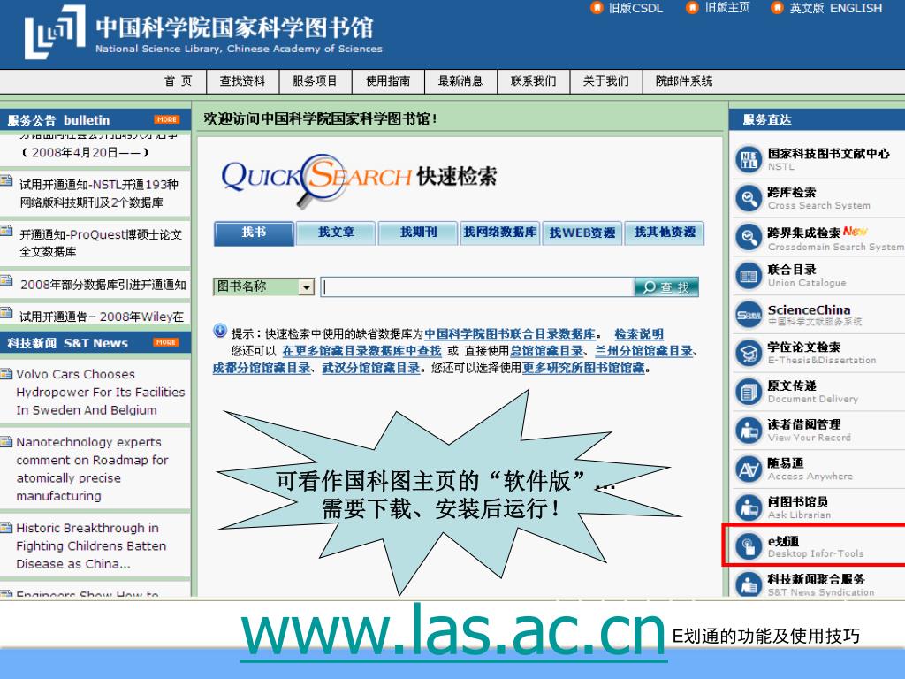This screenshot has height=679, width=905.
Task: Open 总馆馆藏目录 link
Action: click(546, 351)
